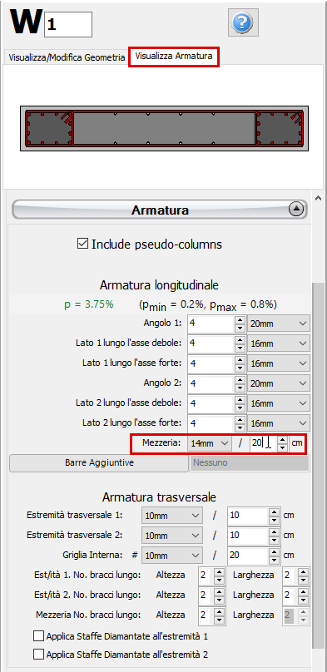Increase the Mezzeria spacing value
The width and height of the screenshot is (327, 672).
click(x=282, y=440)
